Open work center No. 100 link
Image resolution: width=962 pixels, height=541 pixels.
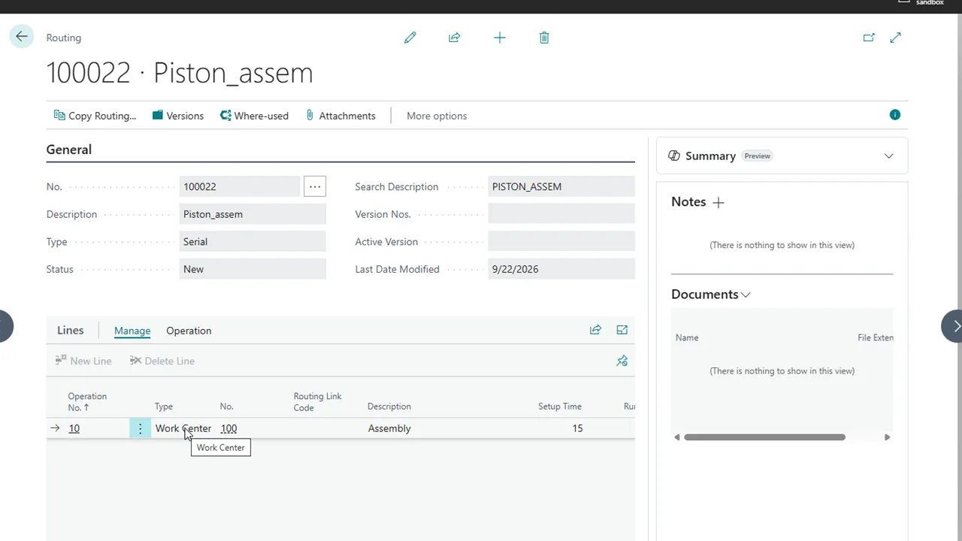(x=228, y=428)
